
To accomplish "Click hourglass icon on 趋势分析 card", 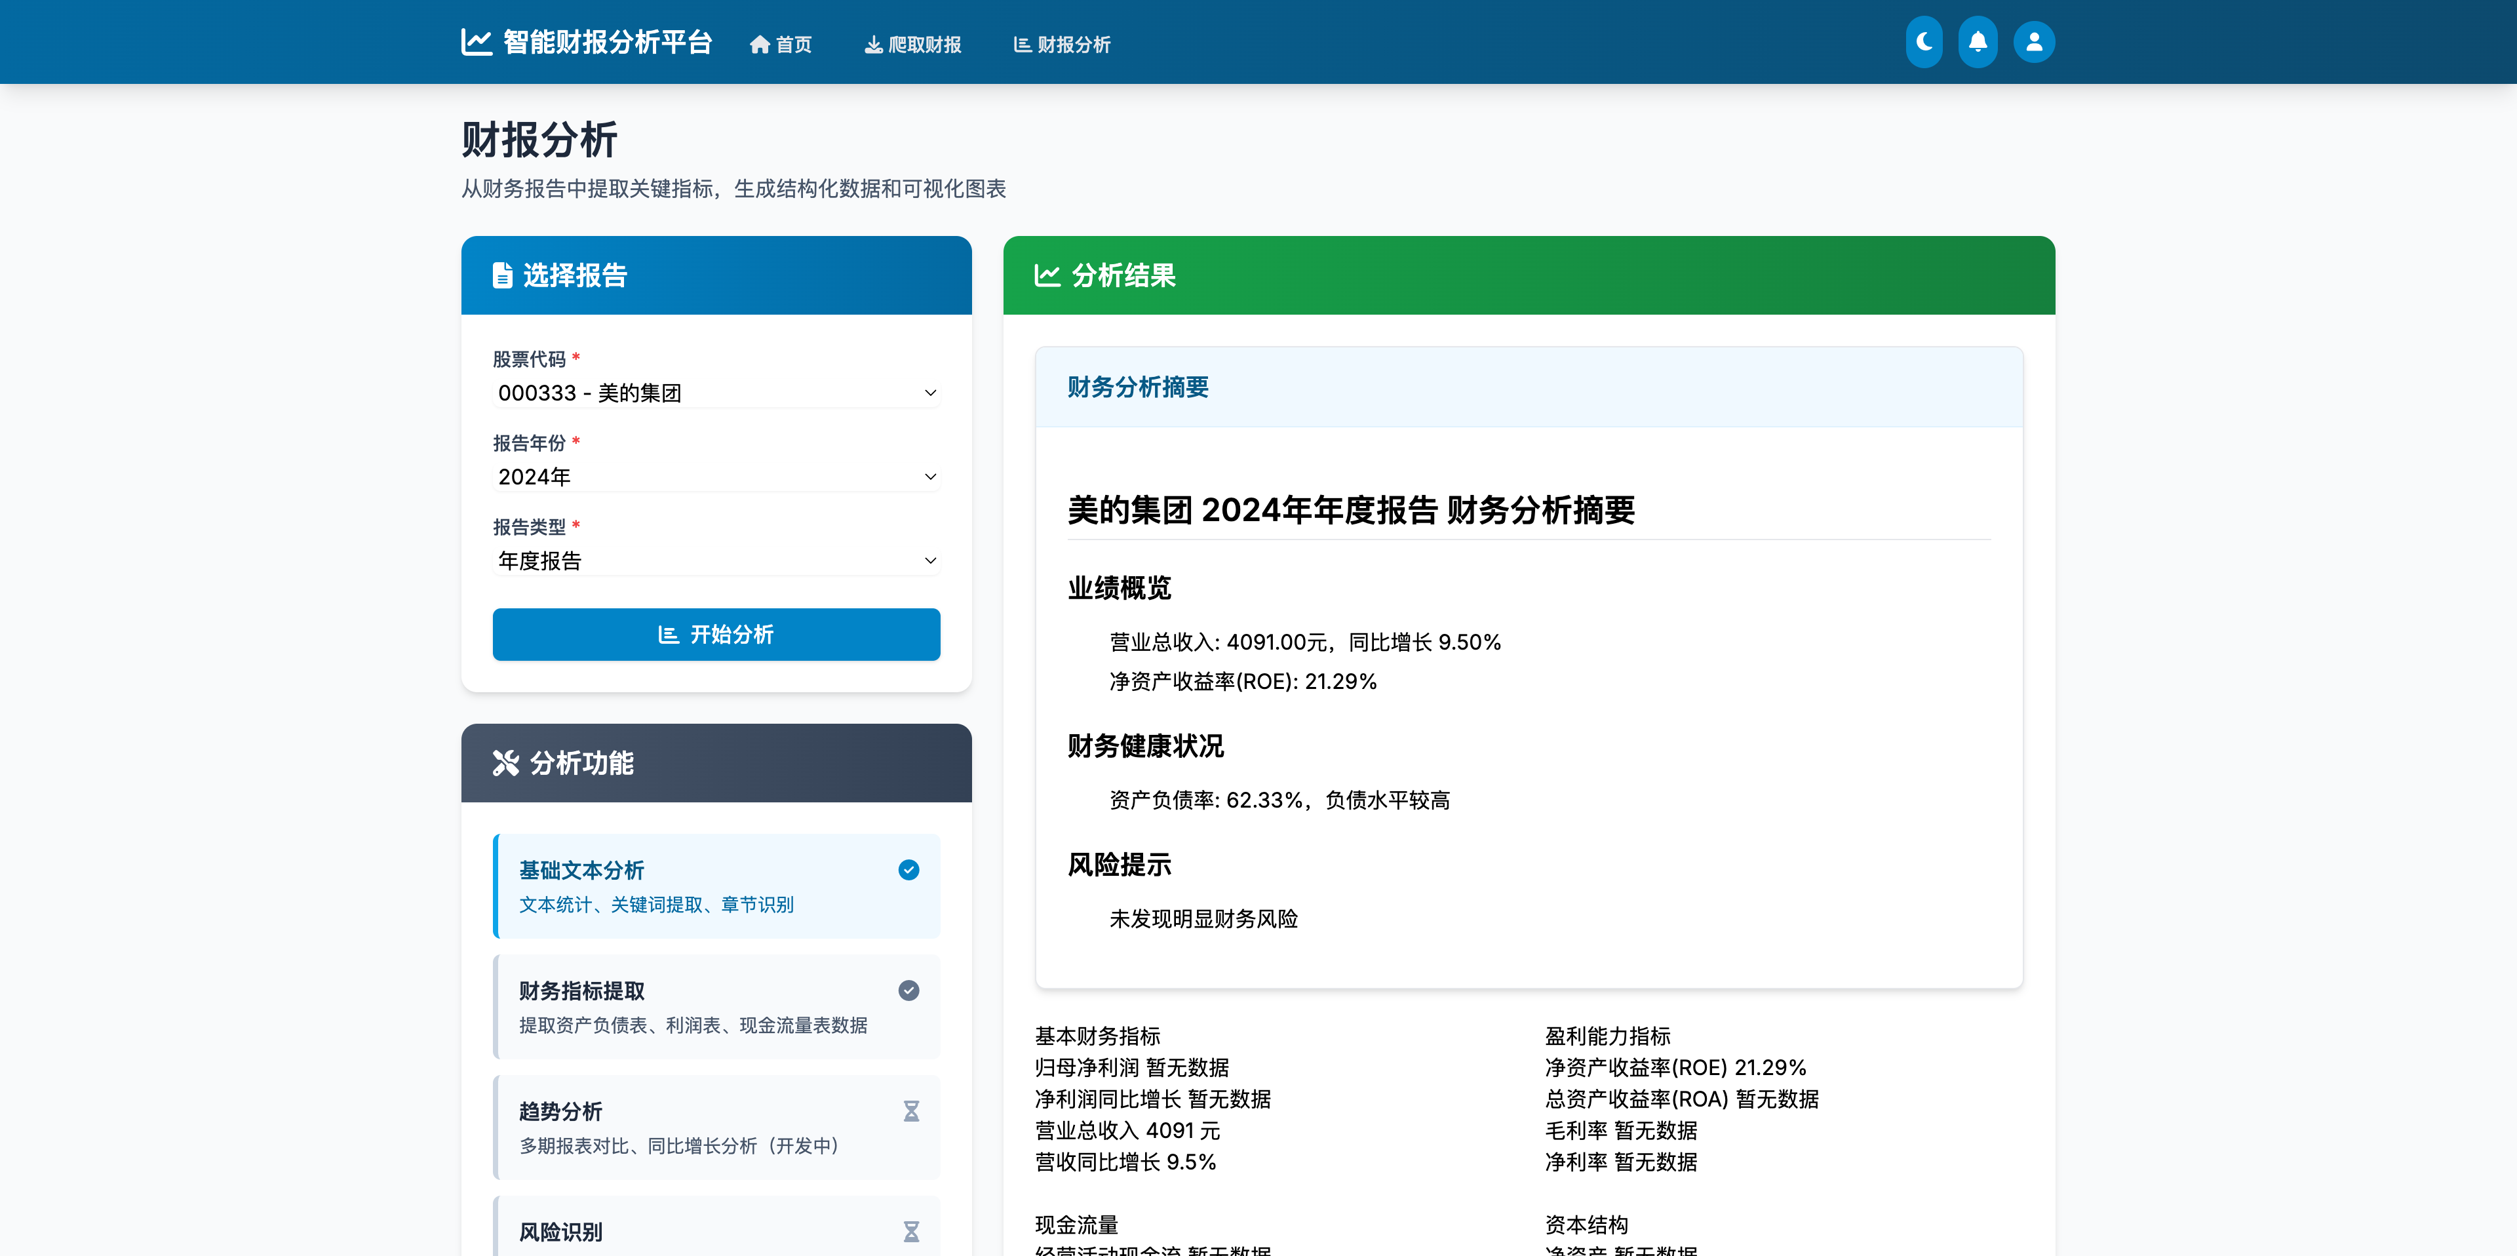I will pos(910,1111).
